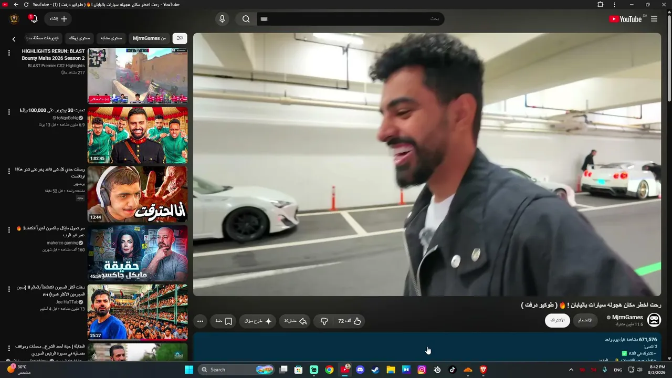Open Task View on the taskbar

click(x=283, y=370)
